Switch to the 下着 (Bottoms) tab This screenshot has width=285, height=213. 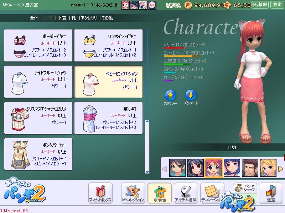[62, 18]
